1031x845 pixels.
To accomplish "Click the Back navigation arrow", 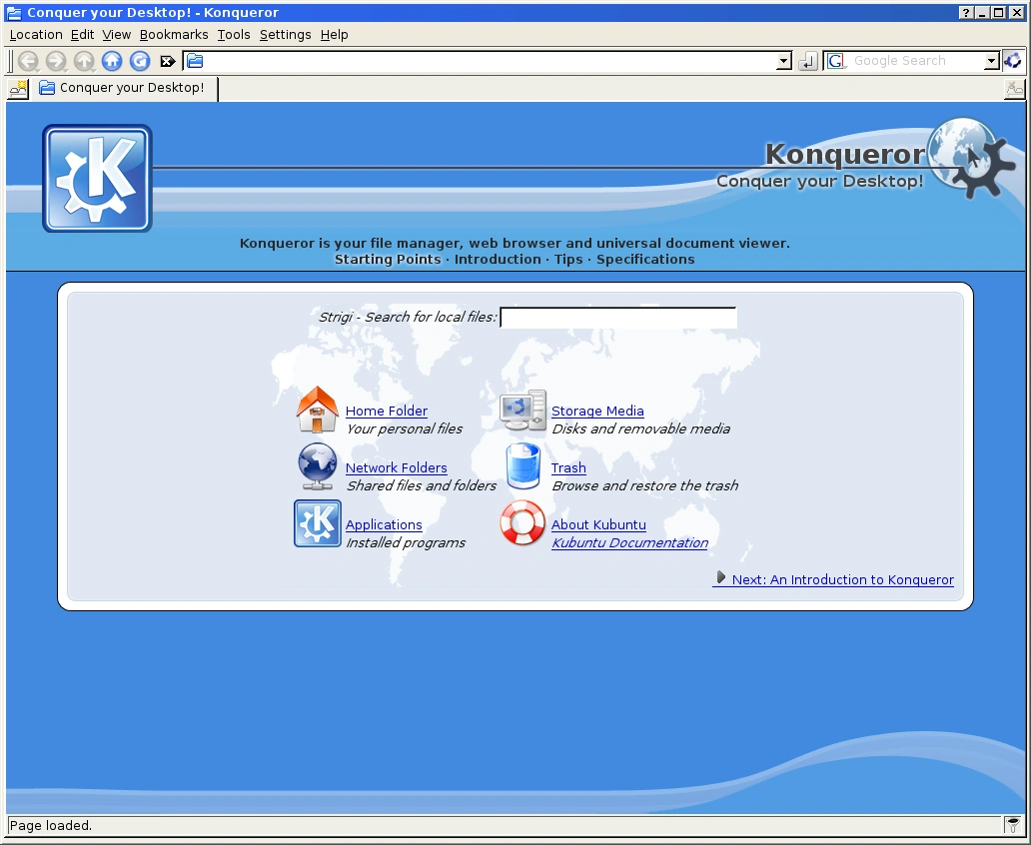I will [28, 60].
